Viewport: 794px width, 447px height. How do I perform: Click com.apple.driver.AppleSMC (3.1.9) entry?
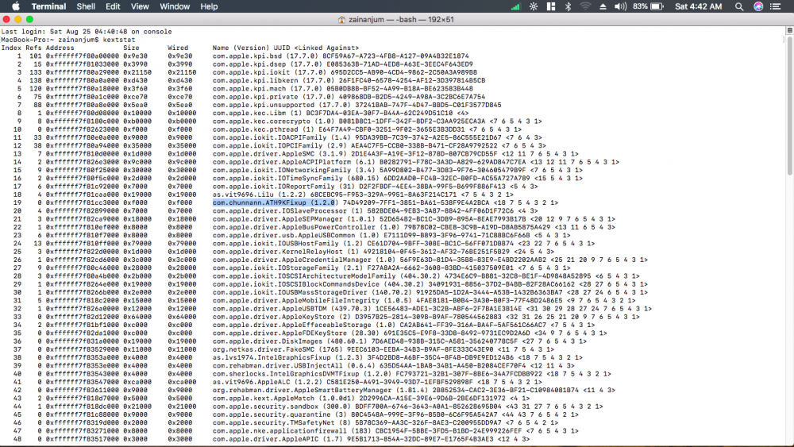click(x=395, y=153)
